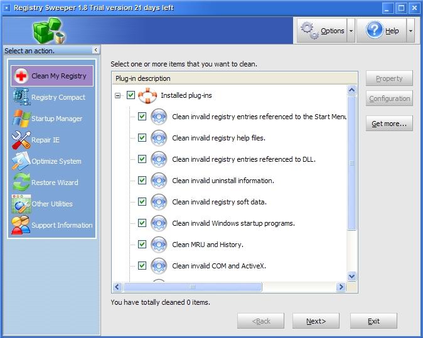Select Clean My Registry action
The width and height of the screenshot is (423, 338).
pyautogui.click(x=52, y=76)
